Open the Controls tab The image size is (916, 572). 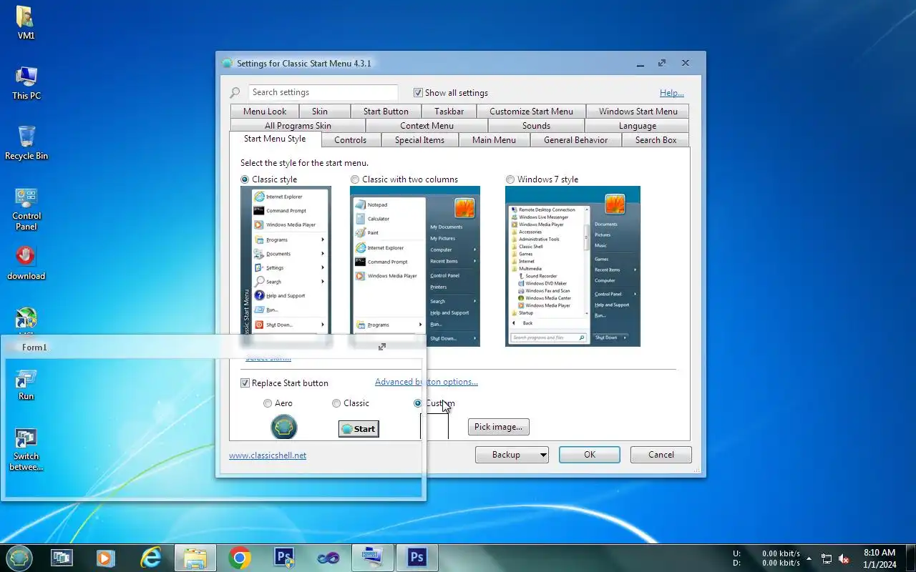[x=350, y=140]
